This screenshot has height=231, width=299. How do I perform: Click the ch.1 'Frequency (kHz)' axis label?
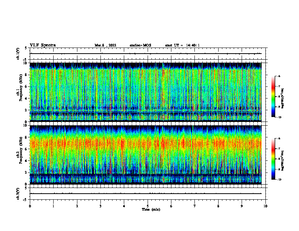click(x=21, y=88)
